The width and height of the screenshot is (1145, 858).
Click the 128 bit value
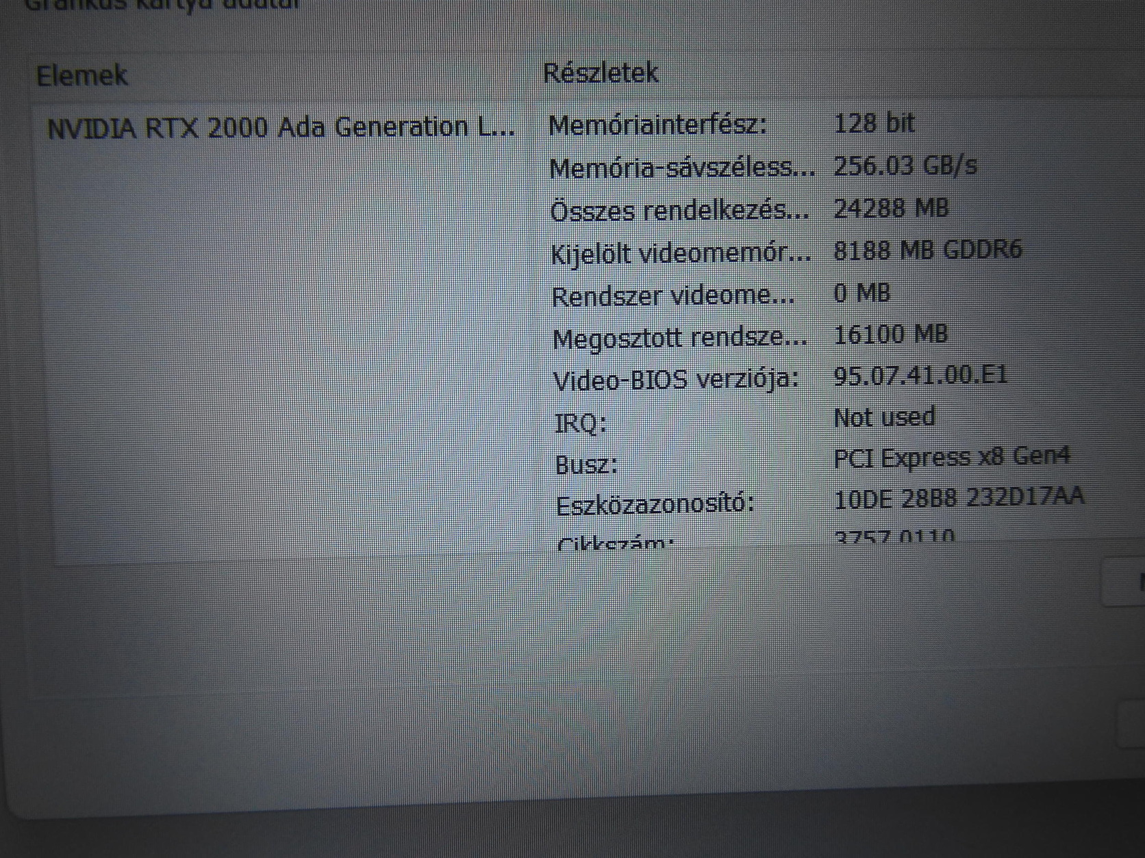tap(874, 123)
